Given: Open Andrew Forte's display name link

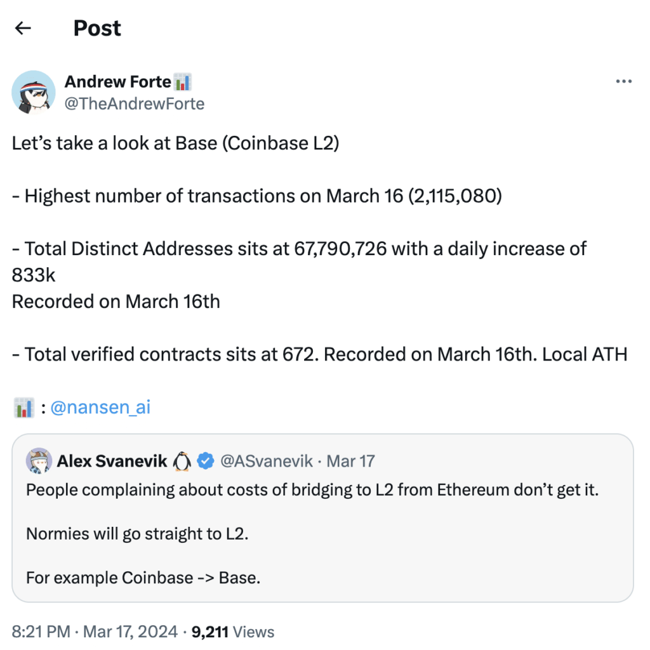Looking at the screenshot, I should (x=118, y=82).
